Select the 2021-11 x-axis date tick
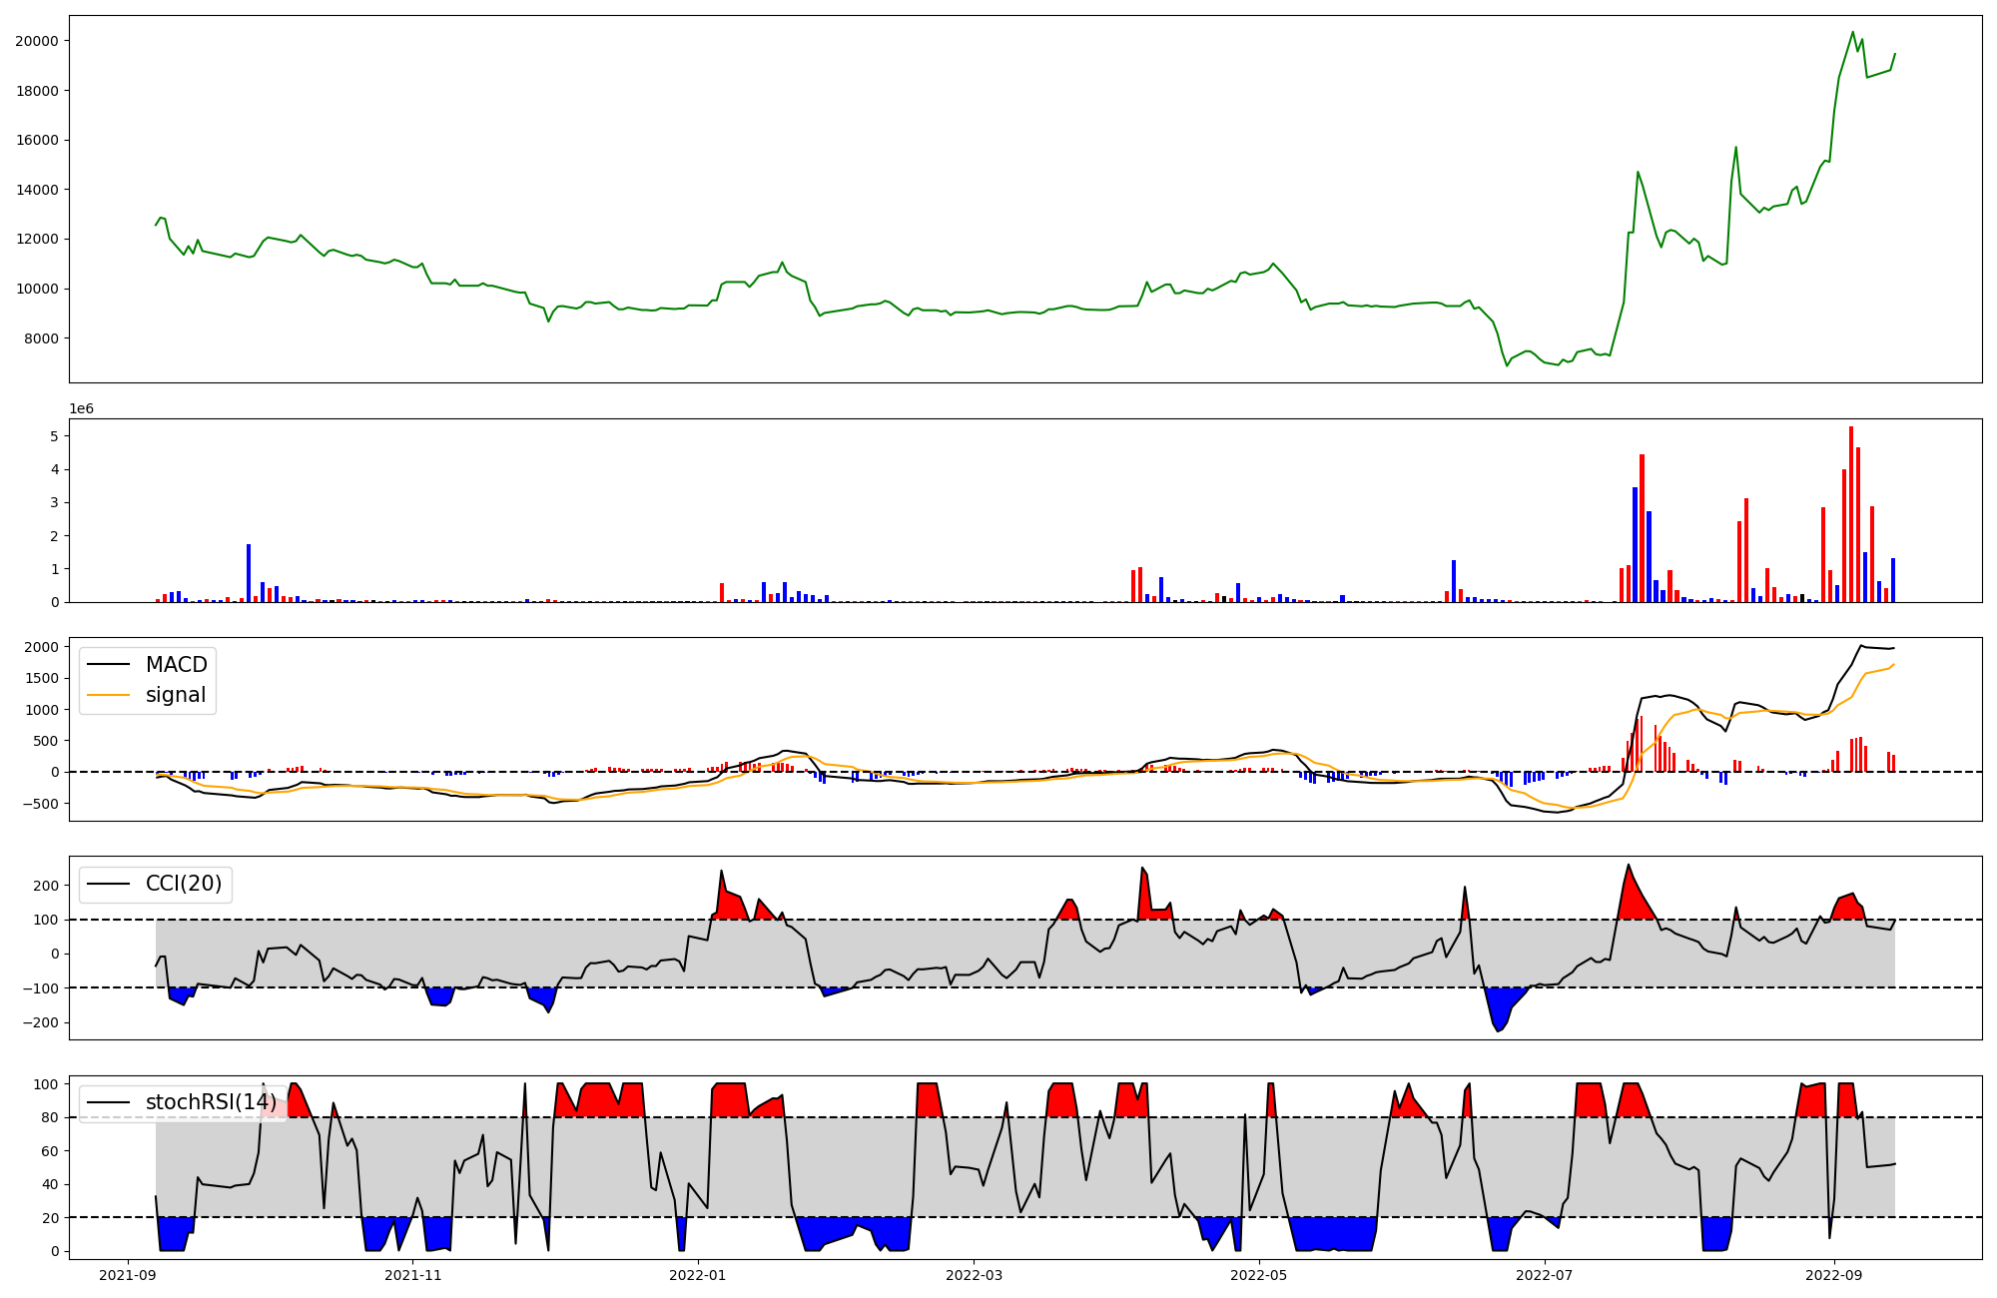This screenshot has width=1997, height=1298. (x=412, y=1275)
